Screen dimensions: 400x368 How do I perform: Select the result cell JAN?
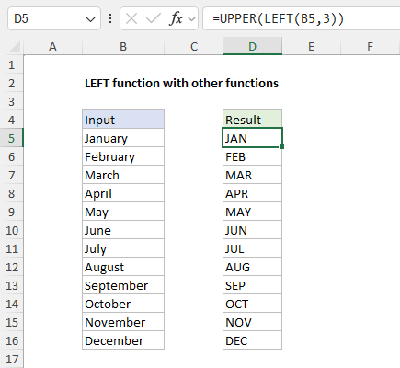coord(252,138)
